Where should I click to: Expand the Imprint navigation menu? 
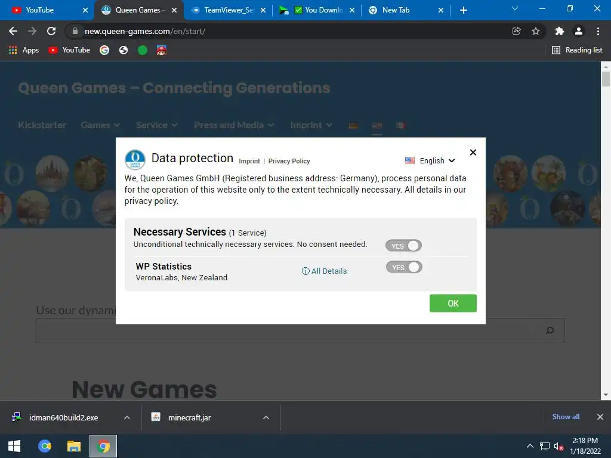(x=311, y=125)
